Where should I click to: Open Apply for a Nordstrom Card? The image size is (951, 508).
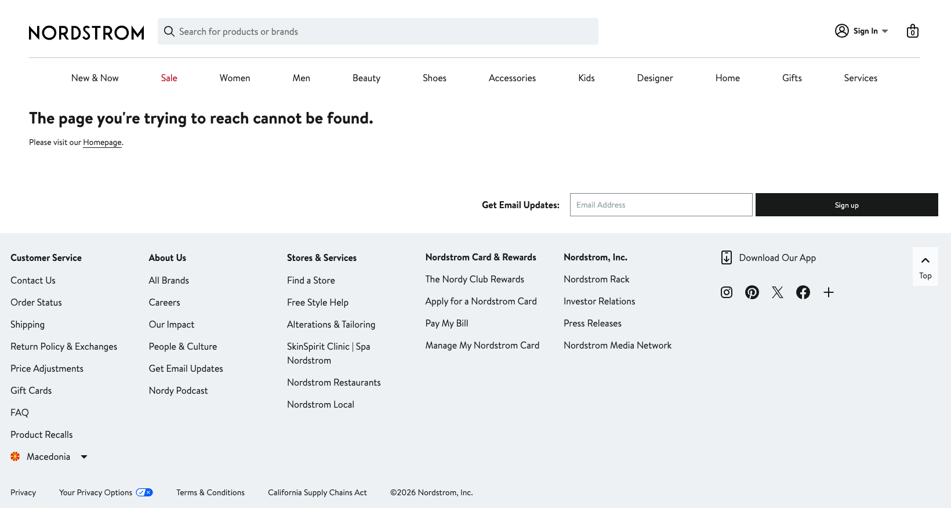pos(481,301)
